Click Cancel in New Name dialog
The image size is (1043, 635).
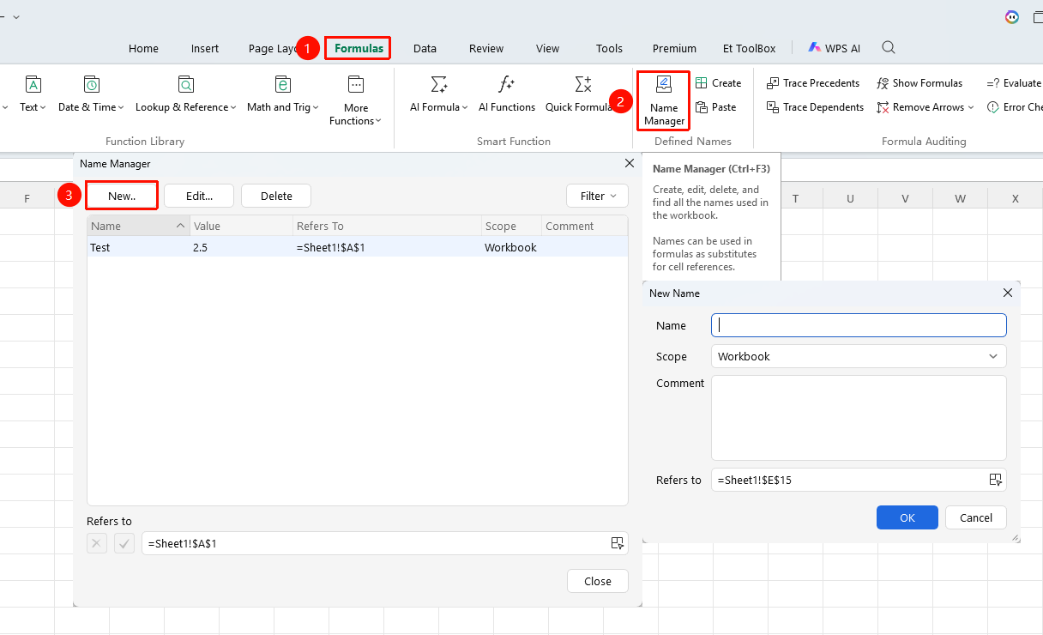point(976,517)
